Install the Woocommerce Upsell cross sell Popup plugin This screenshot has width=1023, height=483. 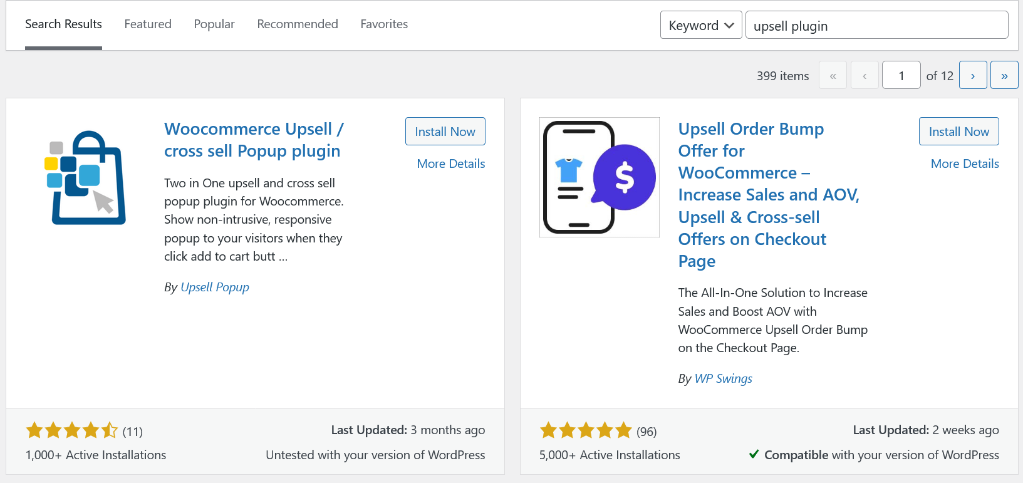pyautogui.click(x=445, y=131)
